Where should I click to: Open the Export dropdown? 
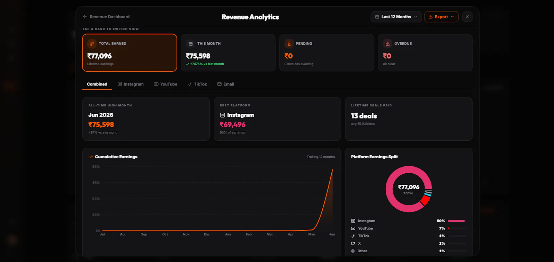point(441,17)
